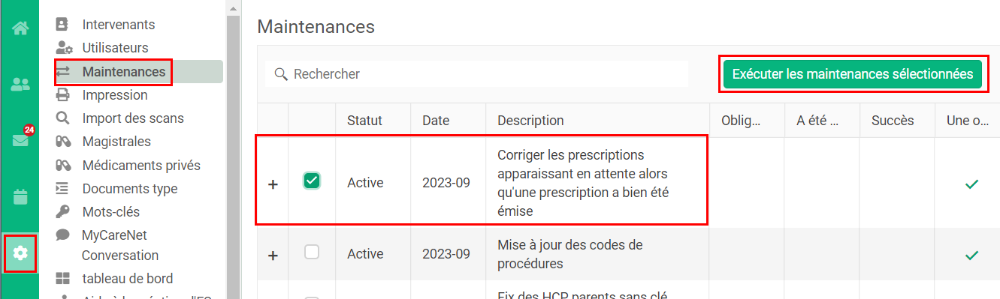The height and width of the screenshot is (299, 1000).
Task: Select Maintenances in the settings menu
Action: [x=124, y=72]
